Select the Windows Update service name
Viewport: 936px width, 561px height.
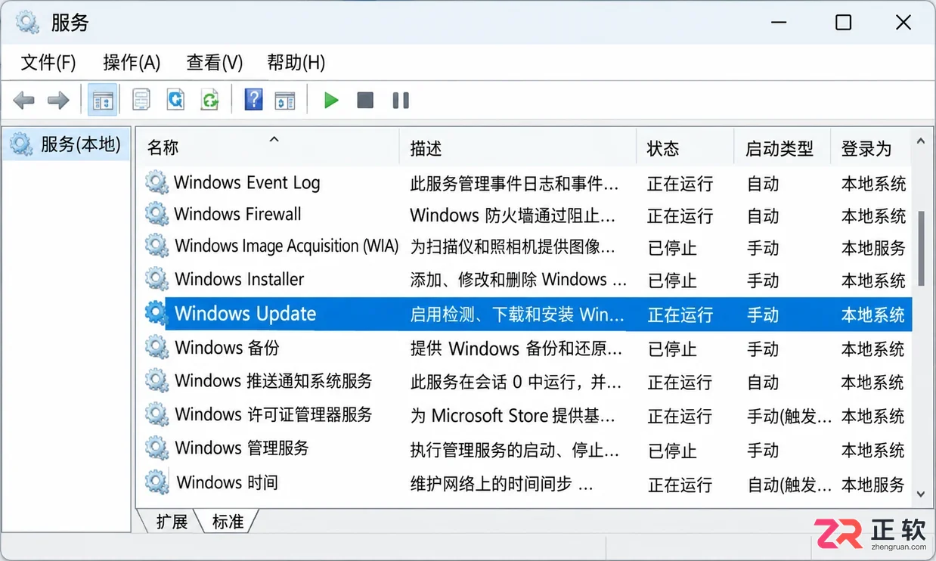(x=245, y=314)
